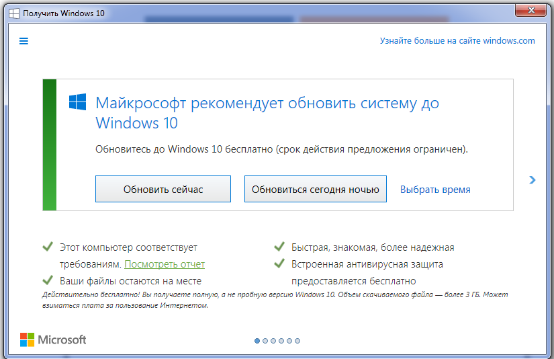Screen dimensions: 554x359
Task: Select the third page indicator dot
Action: [273, 341]
